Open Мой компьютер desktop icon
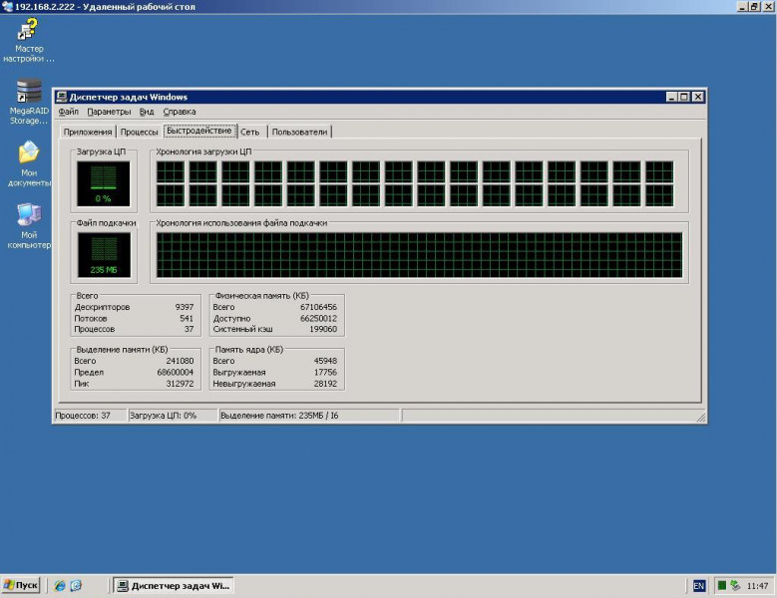The height and width of the screenshot is (598, 777). point(29,225)
